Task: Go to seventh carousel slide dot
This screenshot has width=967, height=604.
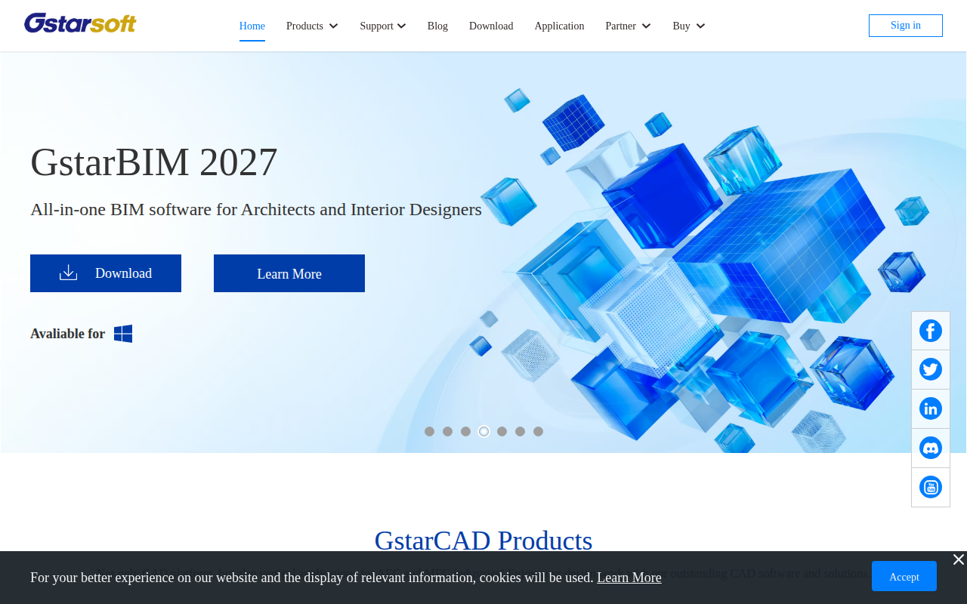Action: point(538,432)
